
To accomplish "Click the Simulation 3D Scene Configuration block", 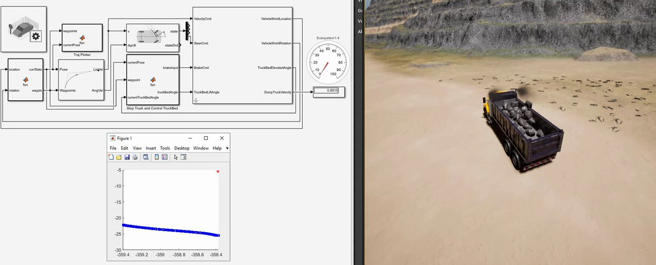I will pos(24,29).
